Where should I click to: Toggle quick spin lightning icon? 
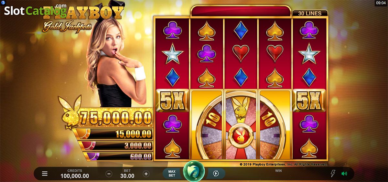(x=333, y=174)
